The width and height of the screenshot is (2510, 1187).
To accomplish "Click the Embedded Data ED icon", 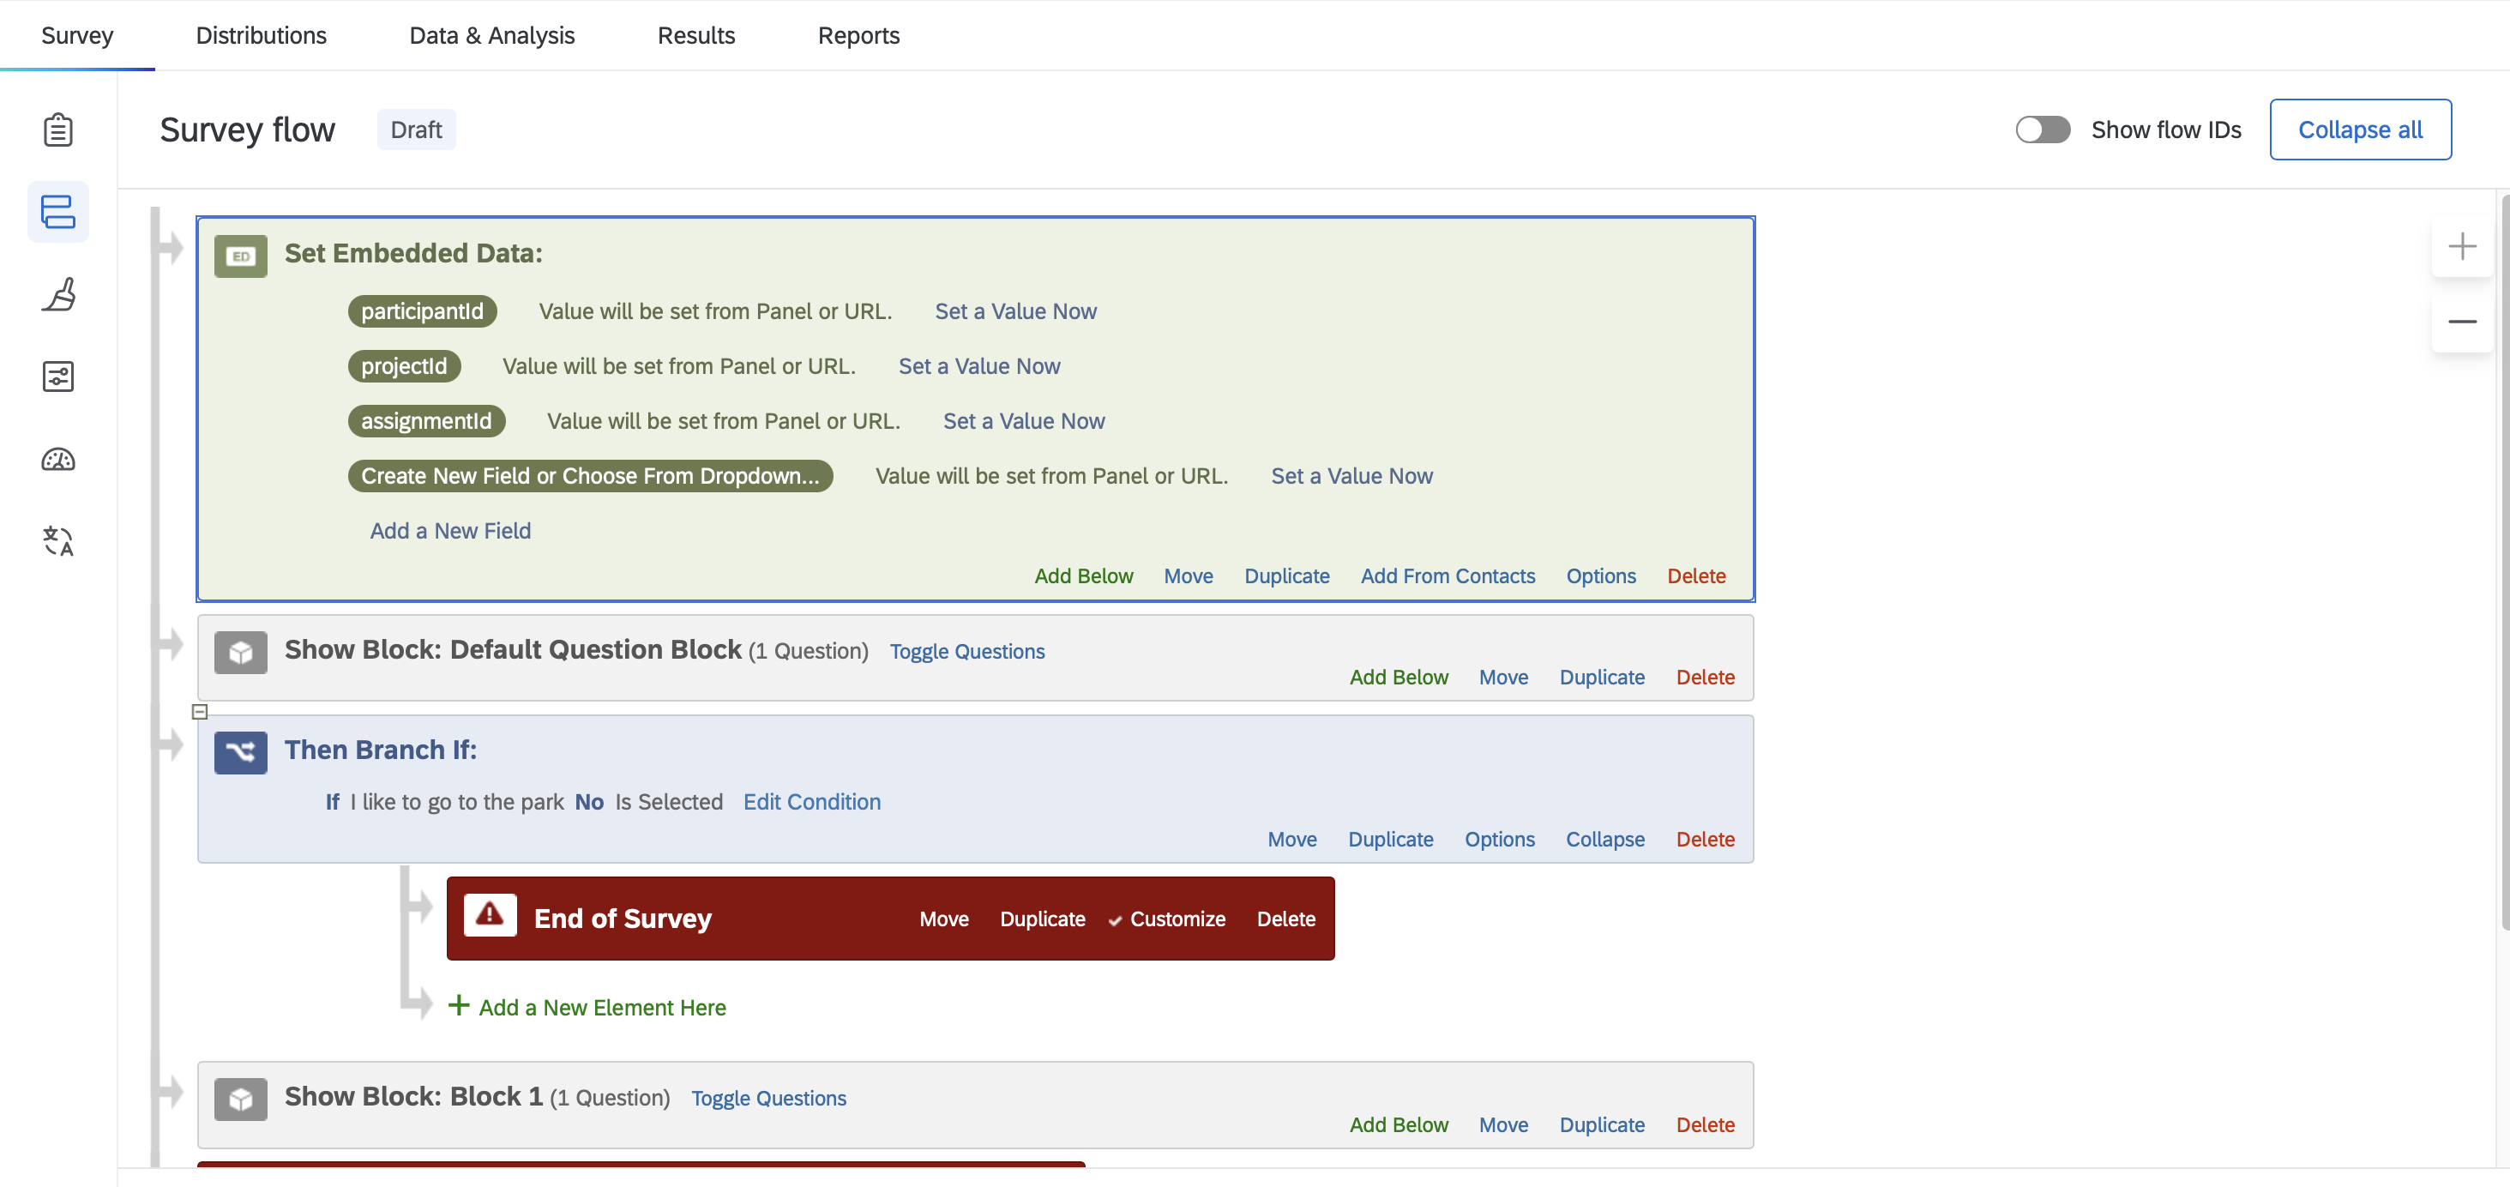I will click(241, 256).
